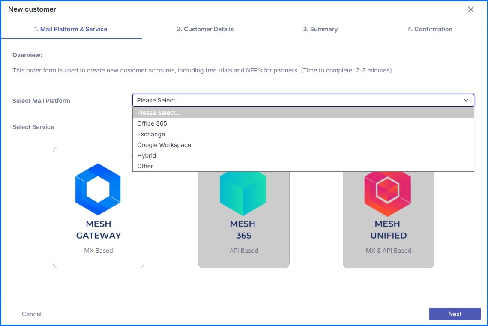This screenshot has height=326, width=488.
Task: Jump to the Confirmation tab
Action: 430,29
